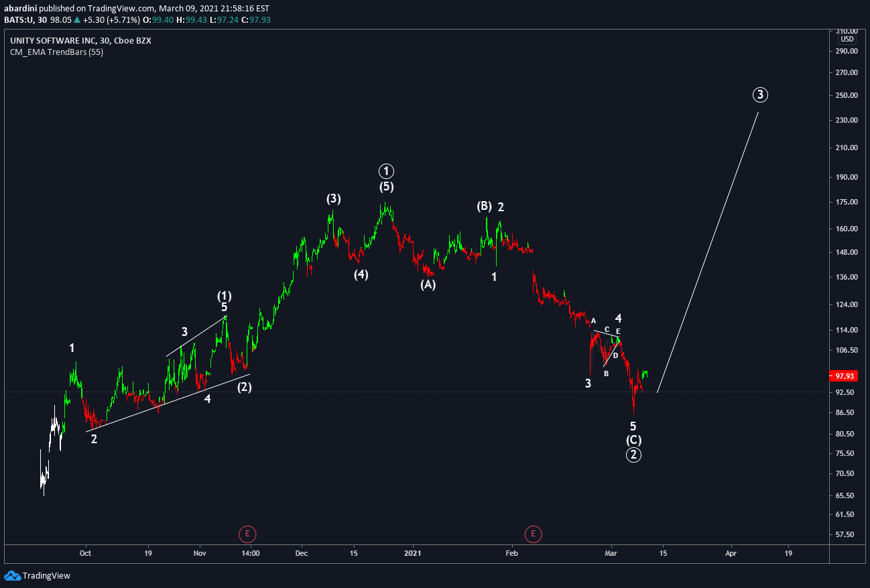
Task: Select the (B) wave label
Action: [x=485, y=206]
